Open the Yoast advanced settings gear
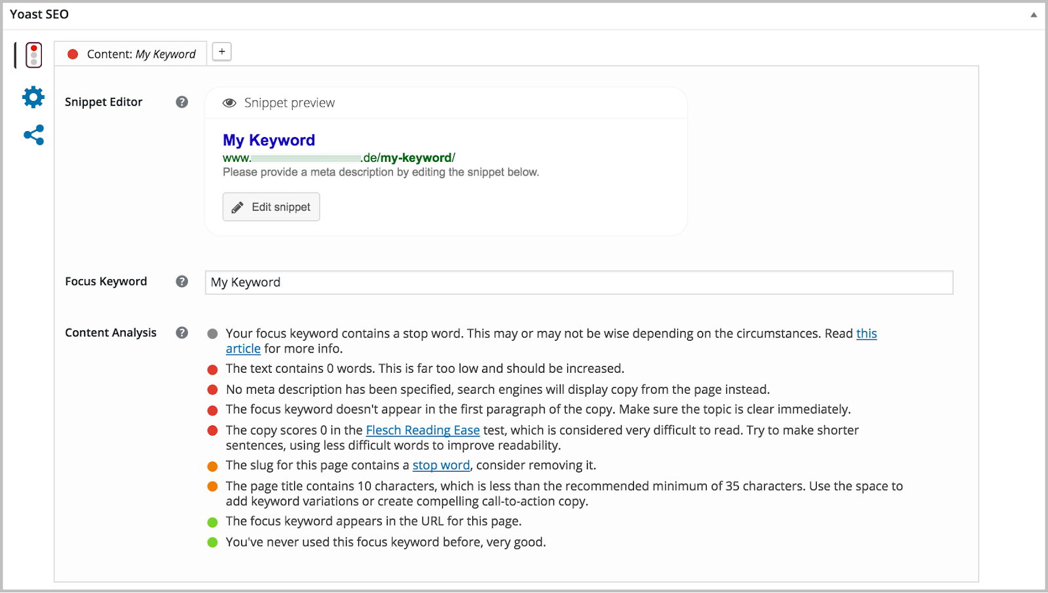Viewport: 1048px width, 593px height. tap(33, 97)
